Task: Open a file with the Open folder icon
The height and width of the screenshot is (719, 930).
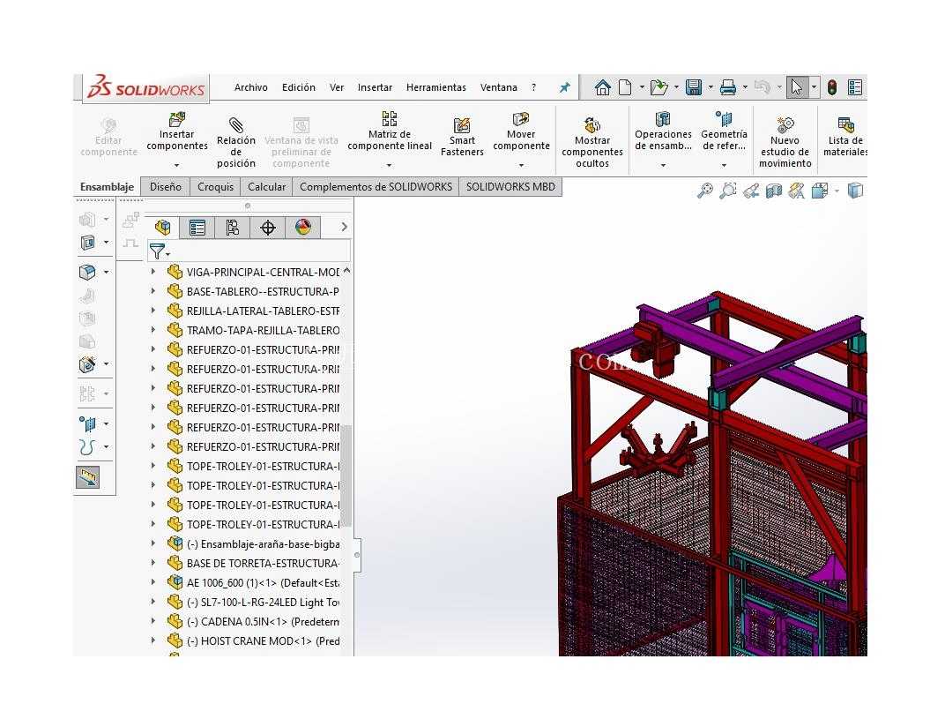Action: (x=658, y=88)
